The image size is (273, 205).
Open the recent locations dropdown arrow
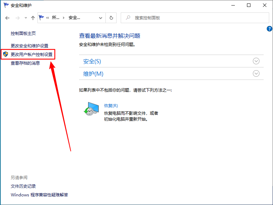coord(26,18)
